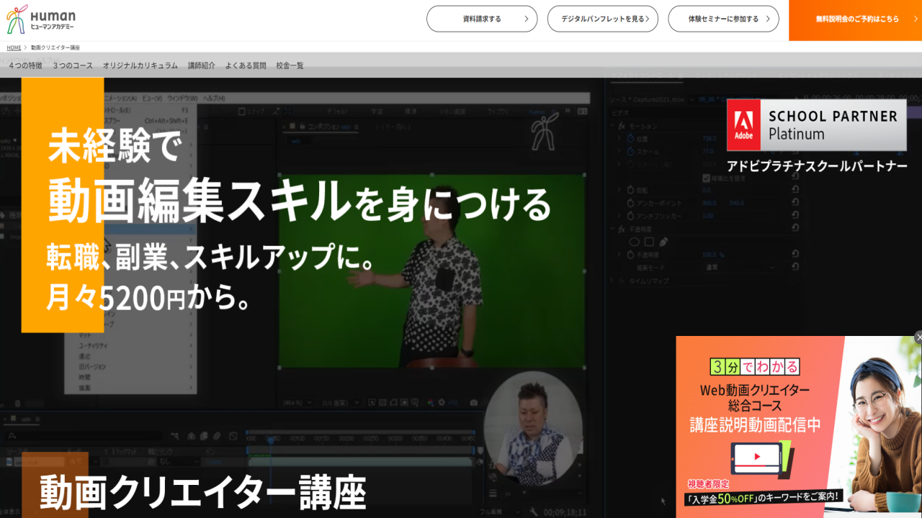Viewport: 922px width, 518px height.
Task: Select よくある質問 in the navigation bar
Action: (x=245, y=65)
